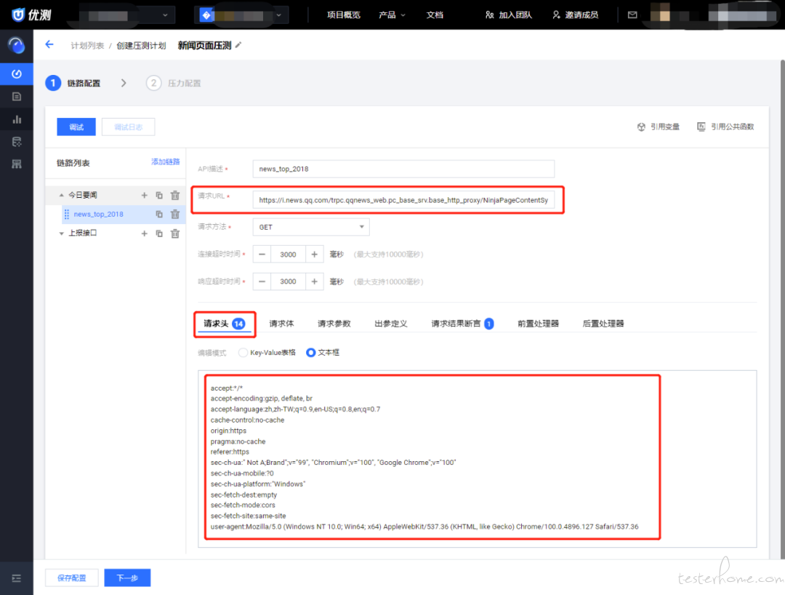Click the 调试 button
This screenshot has width=785, height=595.
tap(76, 127)
